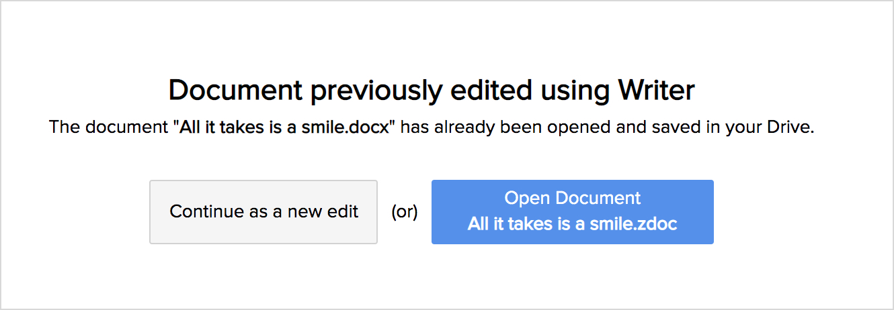Click the "All it takes is a smile.zdoc" filename line
This screenshot has height=310, width=894.
pyautogui.click(x=572, y=224)
